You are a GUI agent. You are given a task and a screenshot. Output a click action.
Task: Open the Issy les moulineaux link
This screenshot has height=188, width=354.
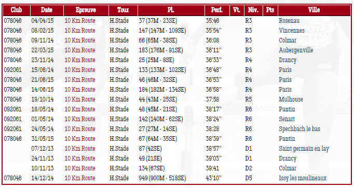tap(303, 178)
